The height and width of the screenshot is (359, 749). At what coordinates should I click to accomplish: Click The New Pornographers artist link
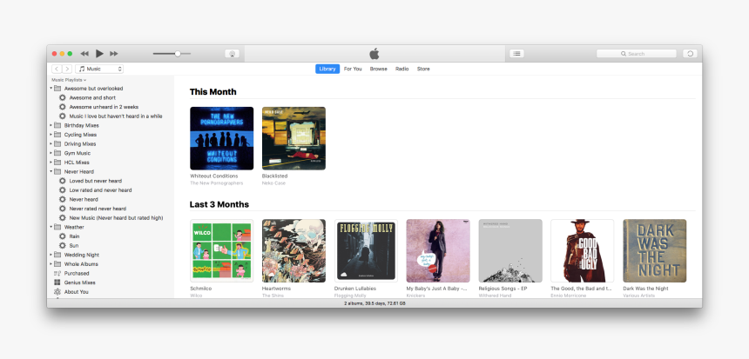click(216, 183)
